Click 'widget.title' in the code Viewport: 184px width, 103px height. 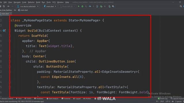pos(60,46)
